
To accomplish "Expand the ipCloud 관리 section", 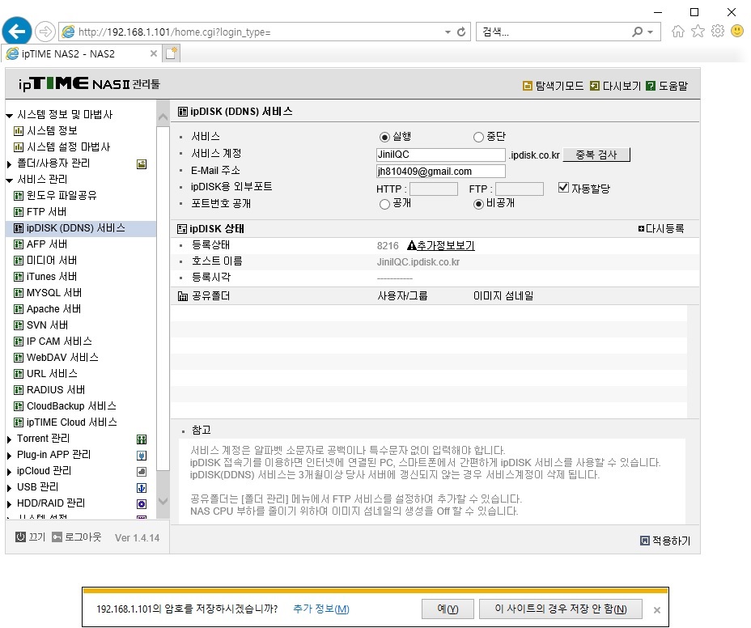I will click(9, 472).
